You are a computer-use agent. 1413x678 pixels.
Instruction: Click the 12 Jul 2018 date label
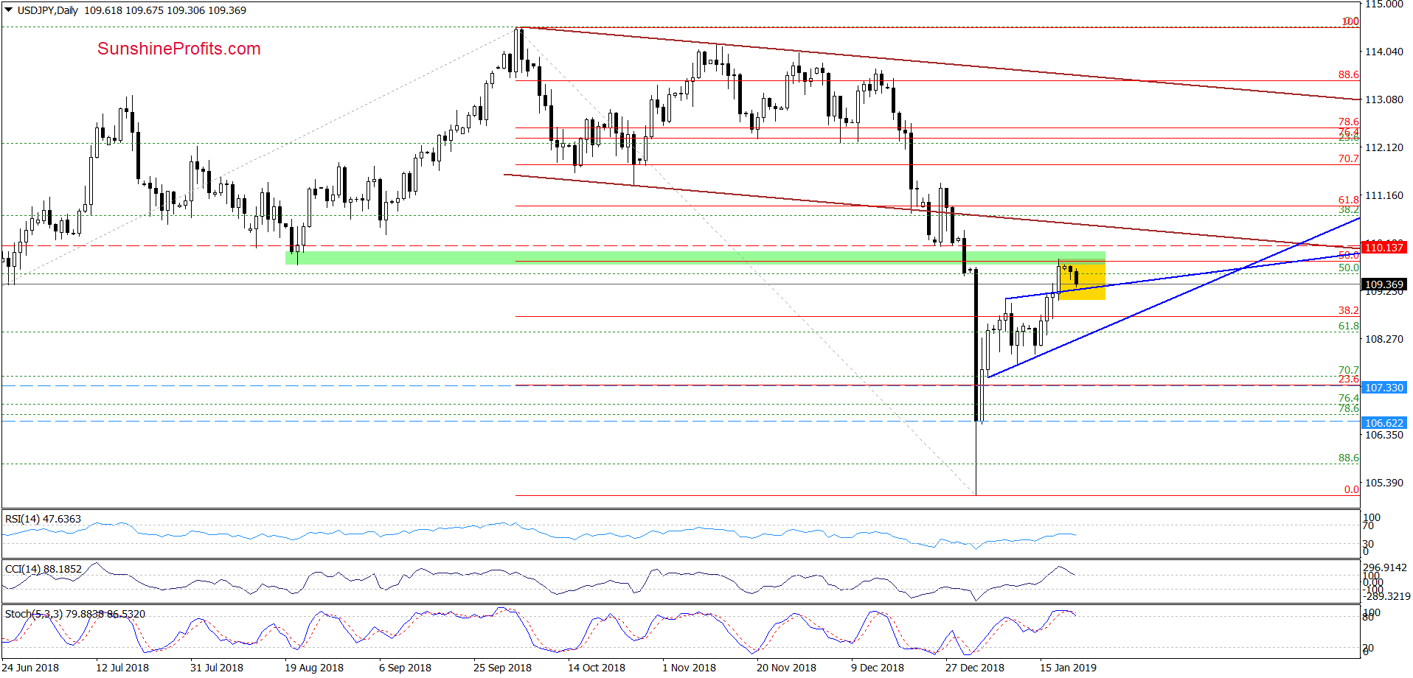[122, 668]
